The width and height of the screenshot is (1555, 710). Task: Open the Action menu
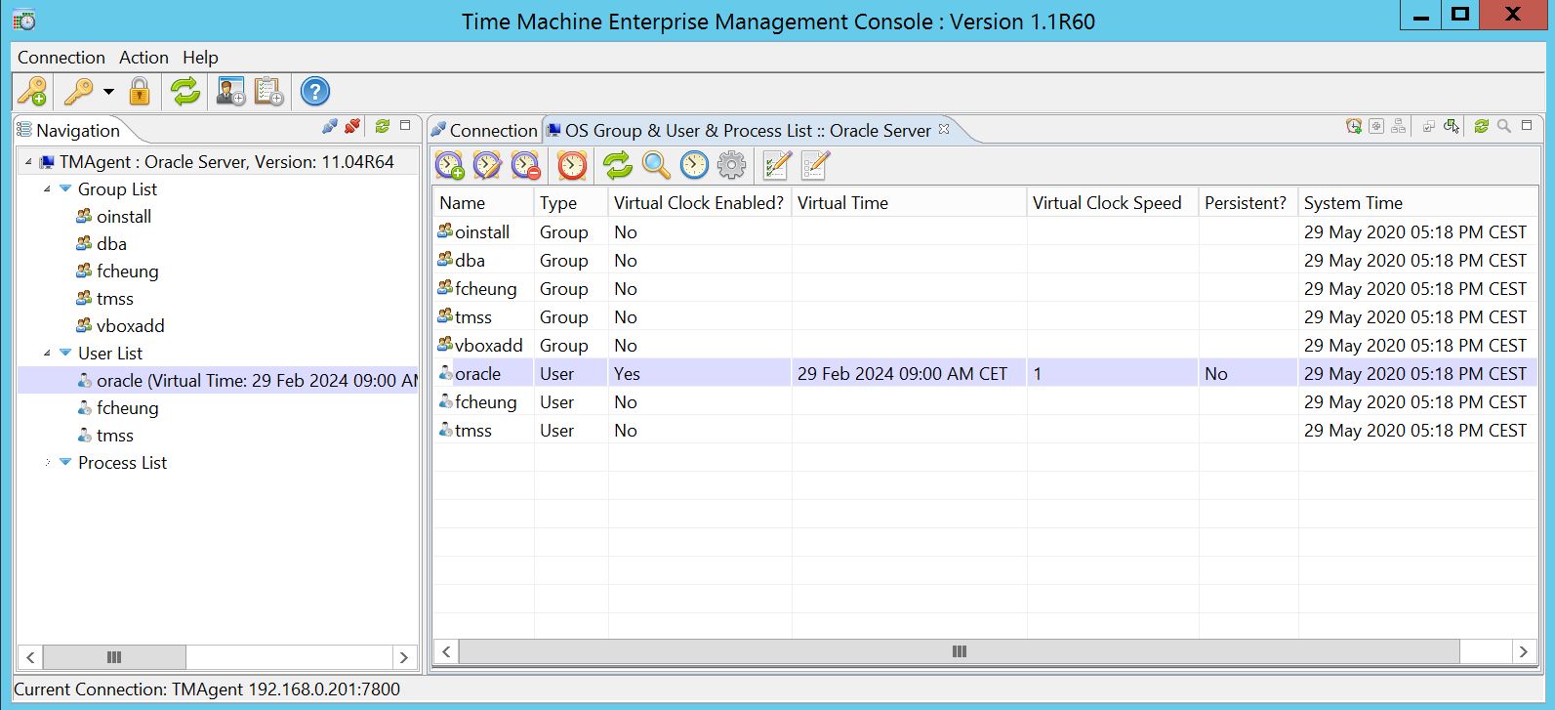(143, 58)
